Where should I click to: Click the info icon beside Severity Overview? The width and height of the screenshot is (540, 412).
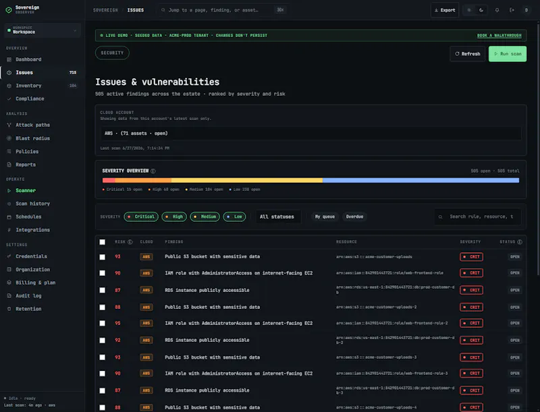pyautogui.click(x=153, y=171)
